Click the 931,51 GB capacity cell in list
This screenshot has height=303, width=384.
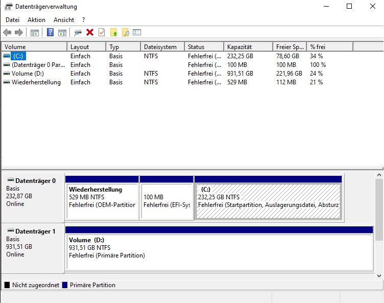(x=240, y=74)
